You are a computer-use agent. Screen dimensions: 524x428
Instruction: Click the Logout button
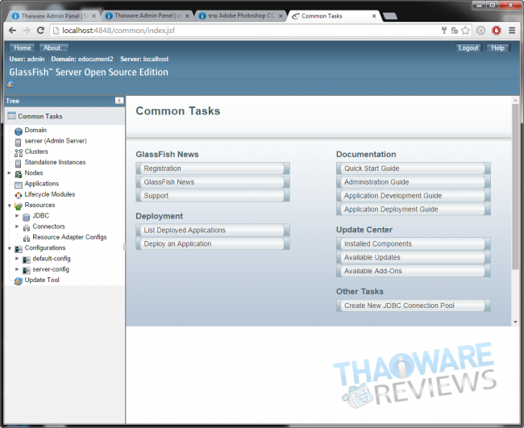pos(468,48)
